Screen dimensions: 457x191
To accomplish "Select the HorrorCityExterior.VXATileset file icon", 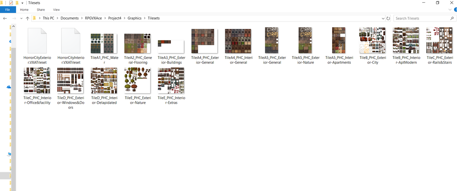I will click(x=37, y=41).
